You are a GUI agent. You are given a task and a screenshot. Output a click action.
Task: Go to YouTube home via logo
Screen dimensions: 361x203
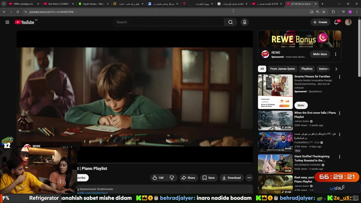[x=25, y=22]
